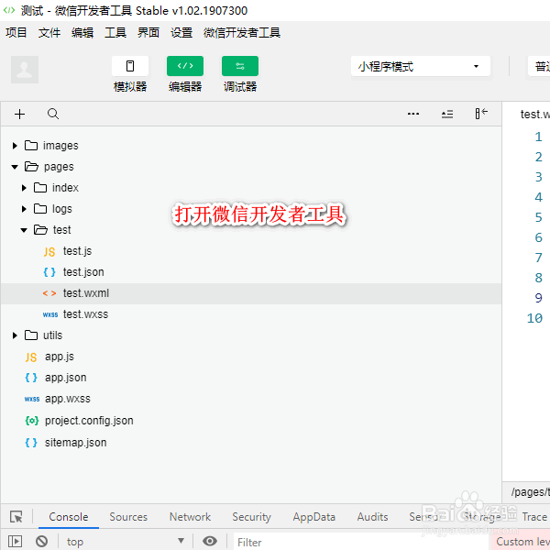The width and height of the screenshot is (550, 550).
Task: Clear the console with block icon
Action: 42,541
